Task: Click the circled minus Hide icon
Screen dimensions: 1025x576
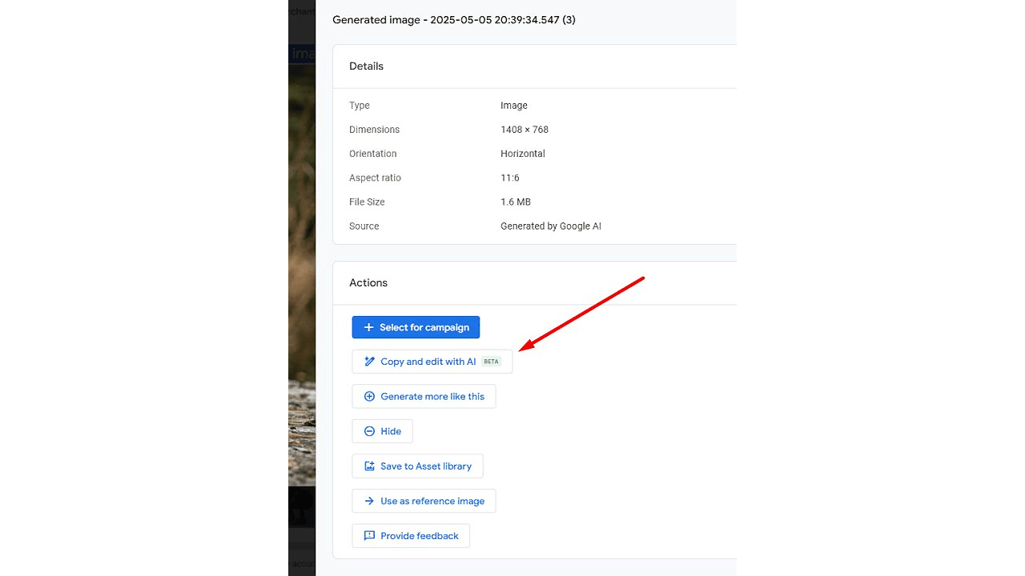Action: pyautogui.click(x=369, y=431)
